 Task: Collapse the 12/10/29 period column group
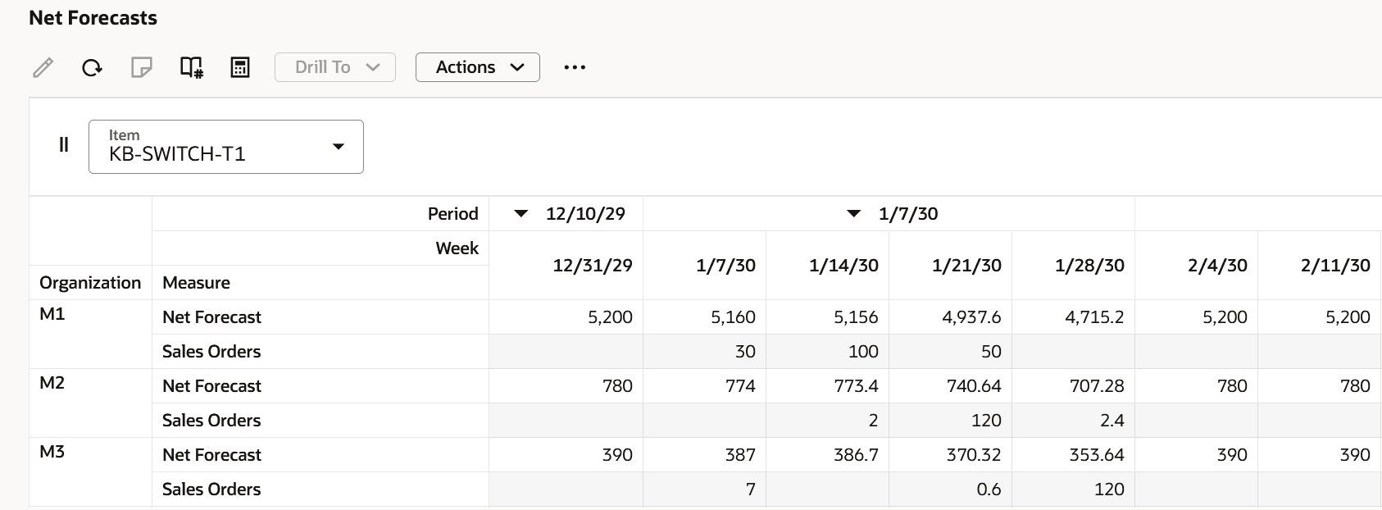click(x=521, y=214)
